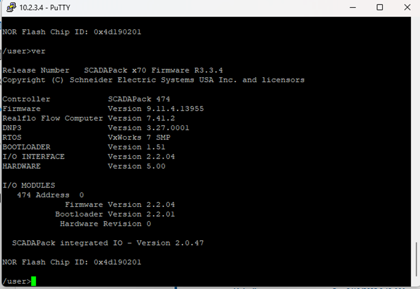The width and height of the screenshot is (420, 289).
Task: Click 'SCADAPack integrated IO - Version 2.0.47'
Action: tap(108, 243)
